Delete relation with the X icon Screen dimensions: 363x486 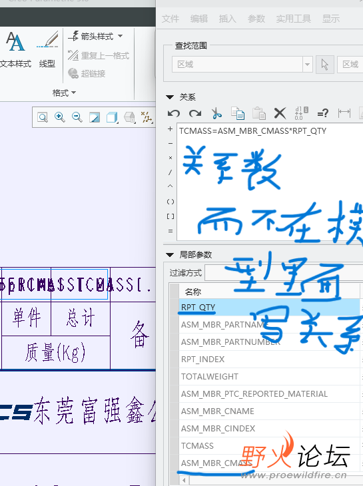[x=280, y=113]
